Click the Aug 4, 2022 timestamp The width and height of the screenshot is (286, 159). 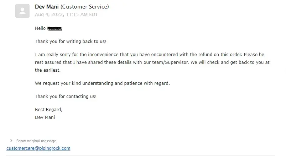(x=66, y=15)
